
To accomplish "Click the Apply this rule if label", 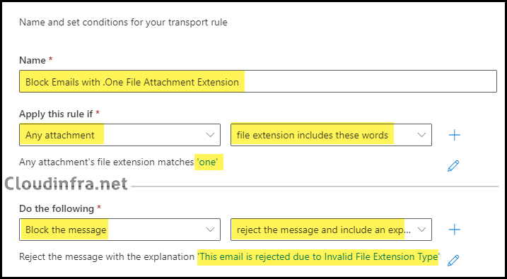I will [56, 114].
